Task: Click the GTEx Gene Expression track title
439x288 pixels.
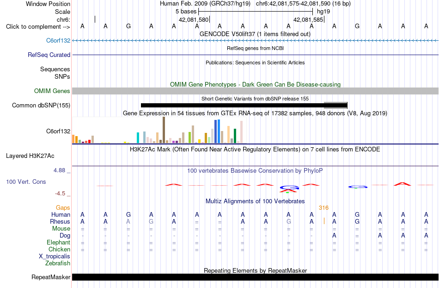Action: (255, 113)
